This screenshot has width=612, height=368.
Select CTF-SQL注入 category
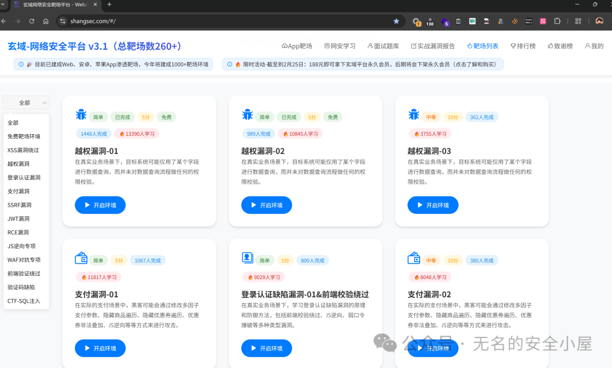[26, 301]
